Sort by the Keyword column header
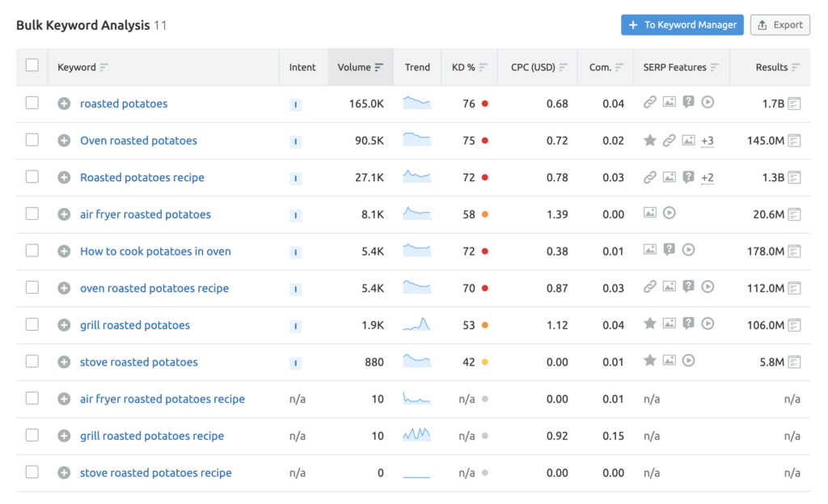Screen dimensions: 828x504 82,67
